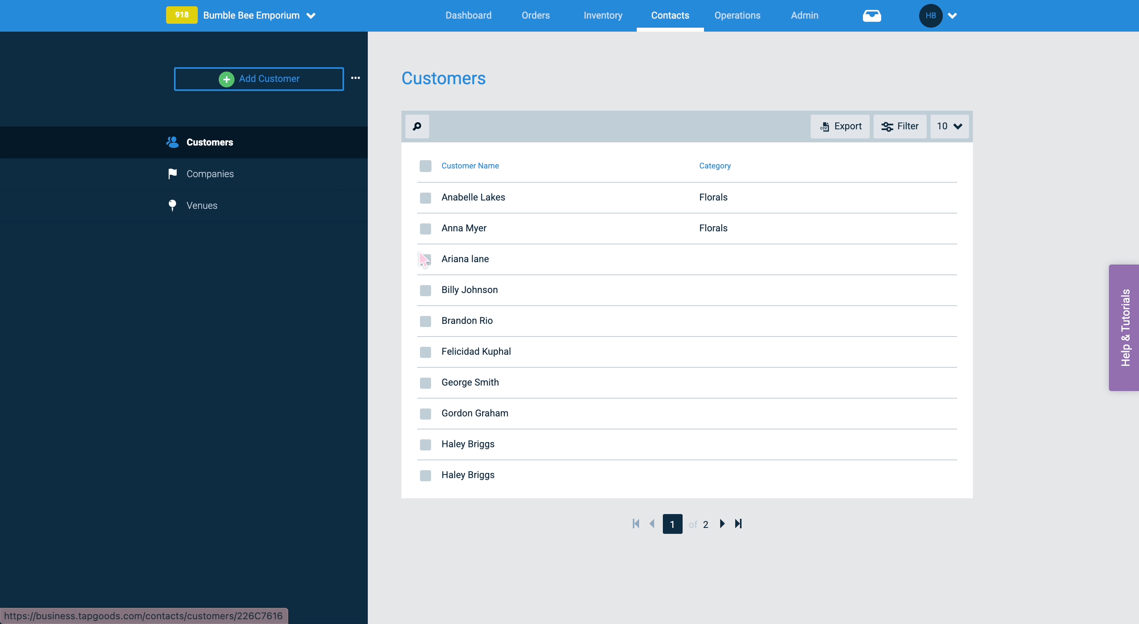Sort by Category column header
1139x624 pixels.
(x=715, y=166)
